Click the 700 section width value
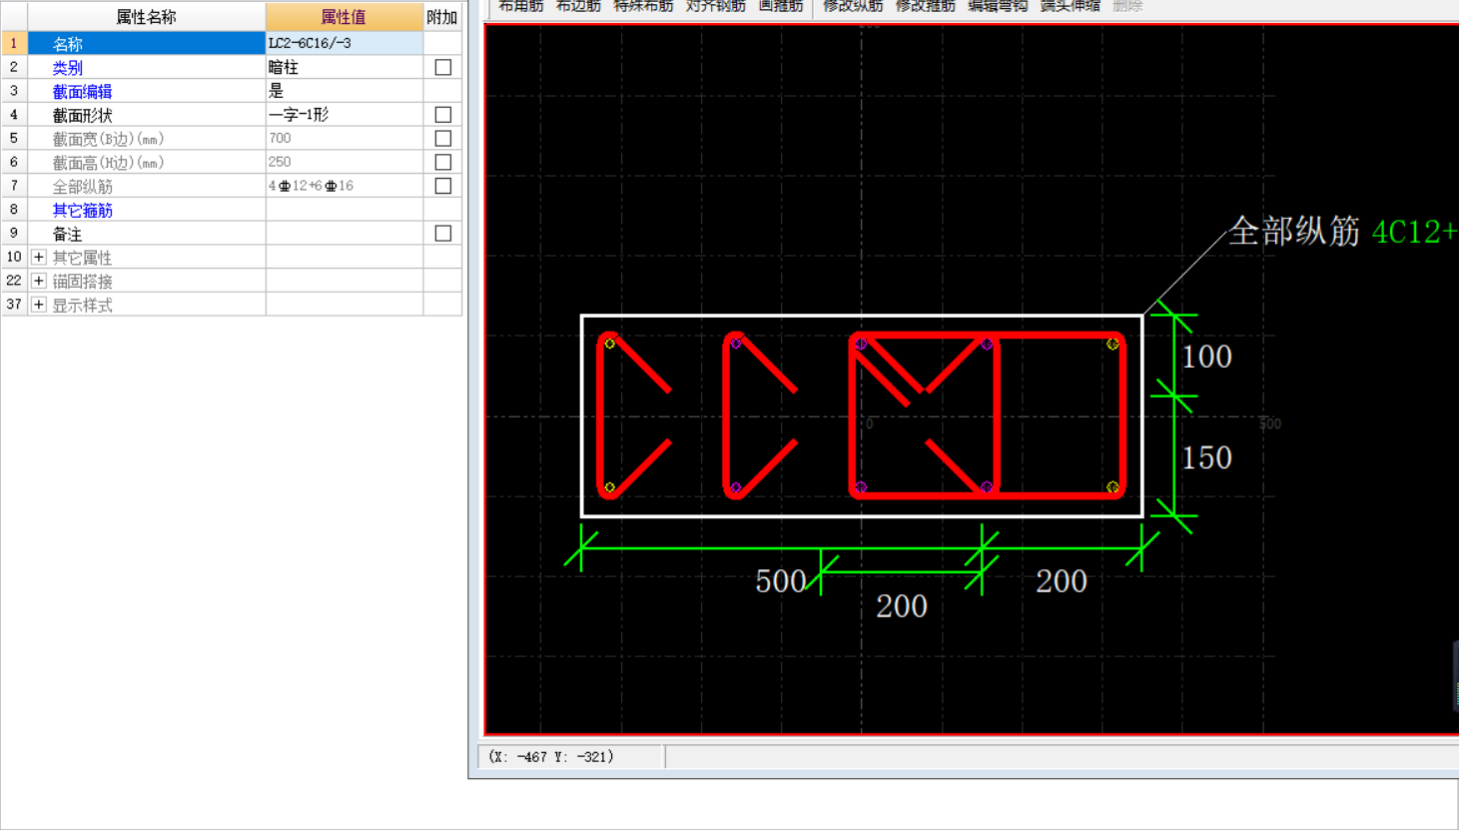The image size is (1459, 830). [345, 139]
